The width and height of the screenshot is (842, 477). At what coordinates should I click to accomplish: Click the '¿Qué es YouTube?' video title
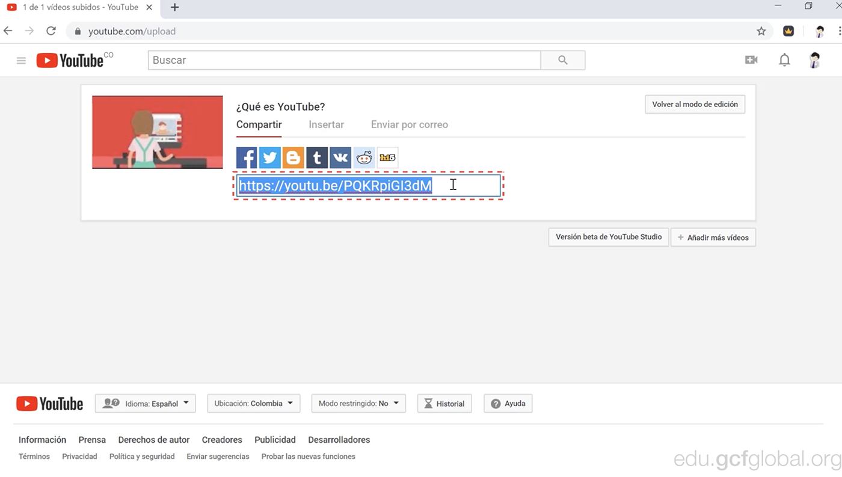coord(280,107)
